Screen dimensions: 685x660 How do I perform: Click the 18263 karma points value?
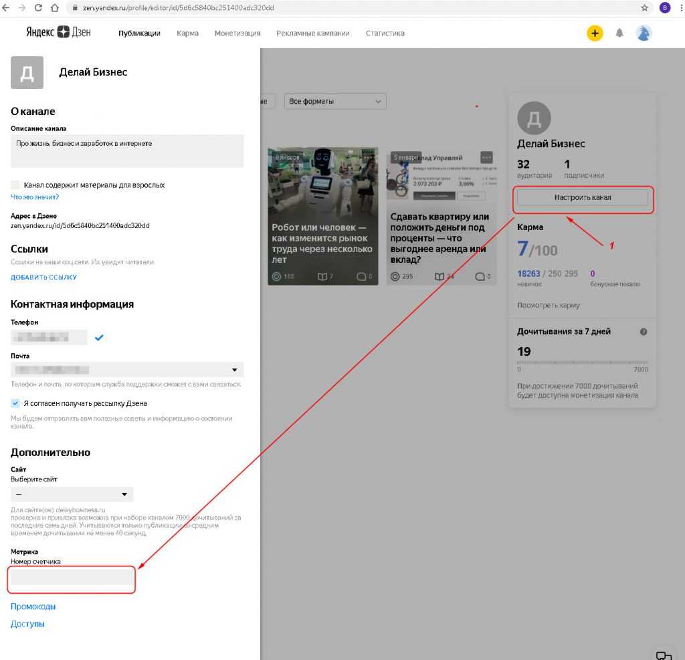(528, 273)
